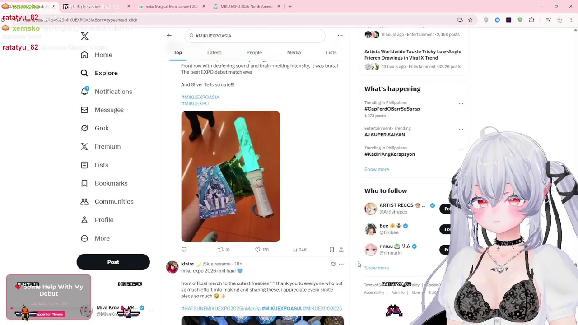Viewport: 578px width, 325px height.
Task: Repost the post with 10 reposts
Action: point(224,249)
